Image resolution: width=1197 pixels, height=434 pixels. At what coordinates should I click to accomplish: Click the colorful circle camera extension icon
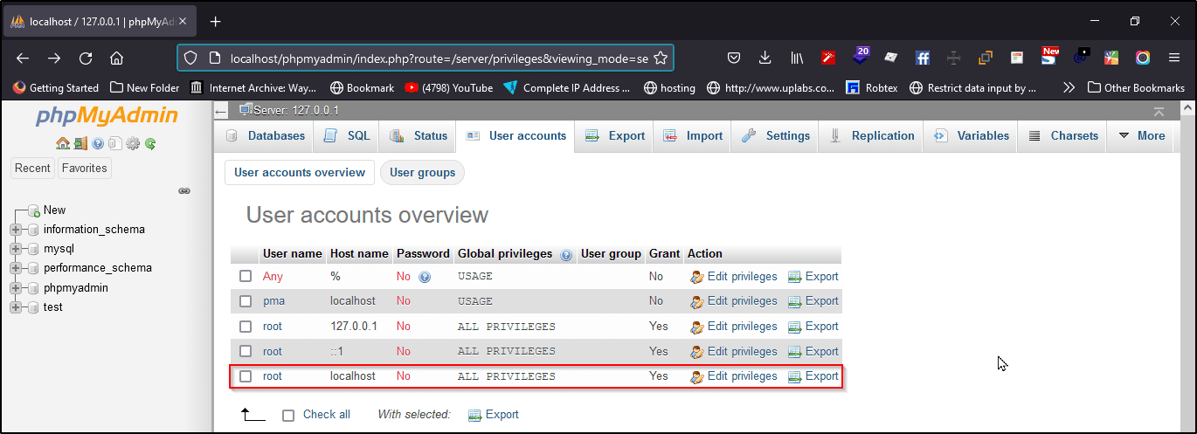1143,59
